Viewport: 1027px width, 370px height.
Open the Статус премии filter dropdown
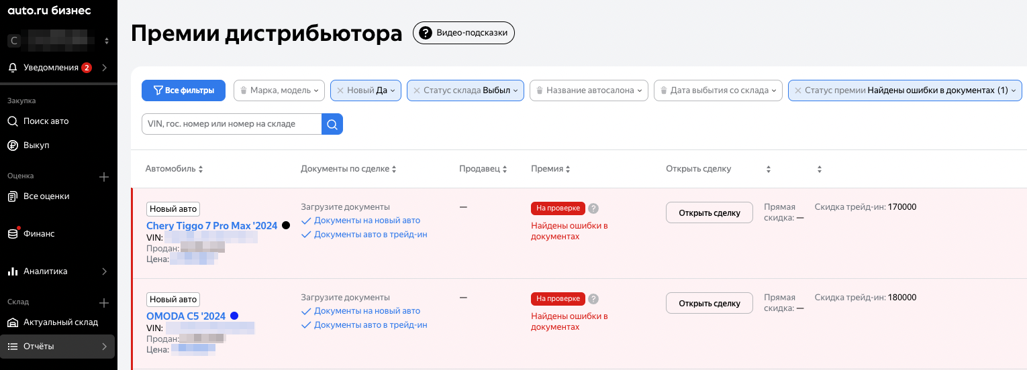906,90
